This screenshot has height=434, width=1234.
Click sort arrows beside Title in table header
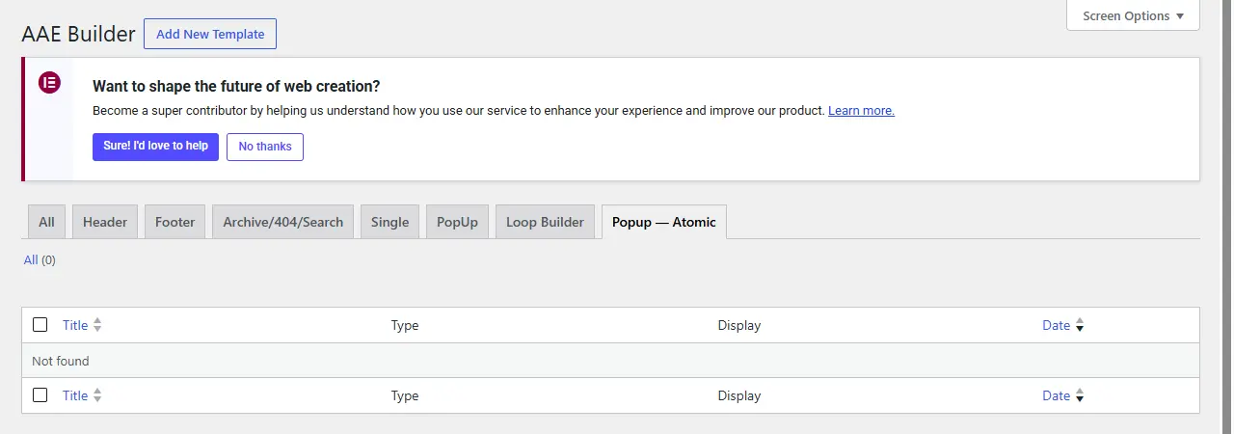point(97,326)
